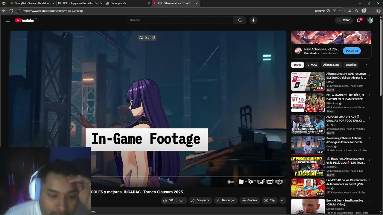Open options for LA VERDAD de los Restaurantes
The height and width of the screenshot is (215, 383).
pos(370,181)
